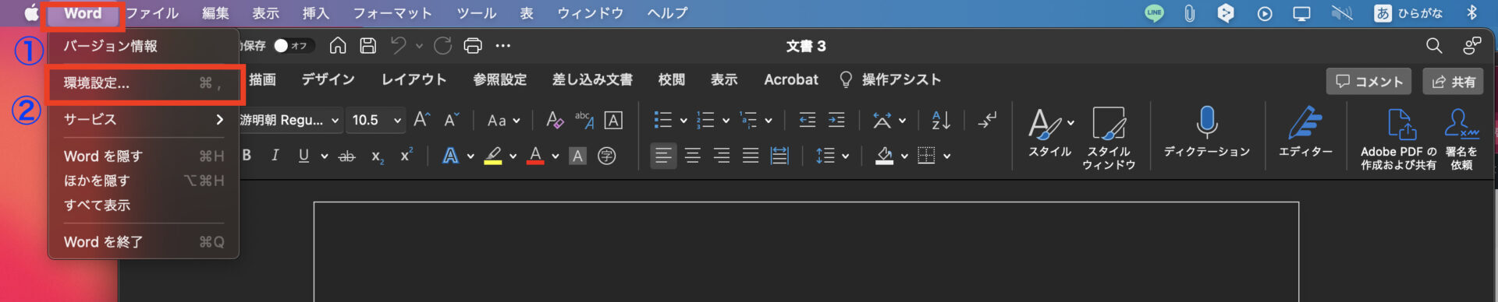Screen dimensions: 1498x302
Task: Click the sort A-Z icon
Action: tap(941, 120)
